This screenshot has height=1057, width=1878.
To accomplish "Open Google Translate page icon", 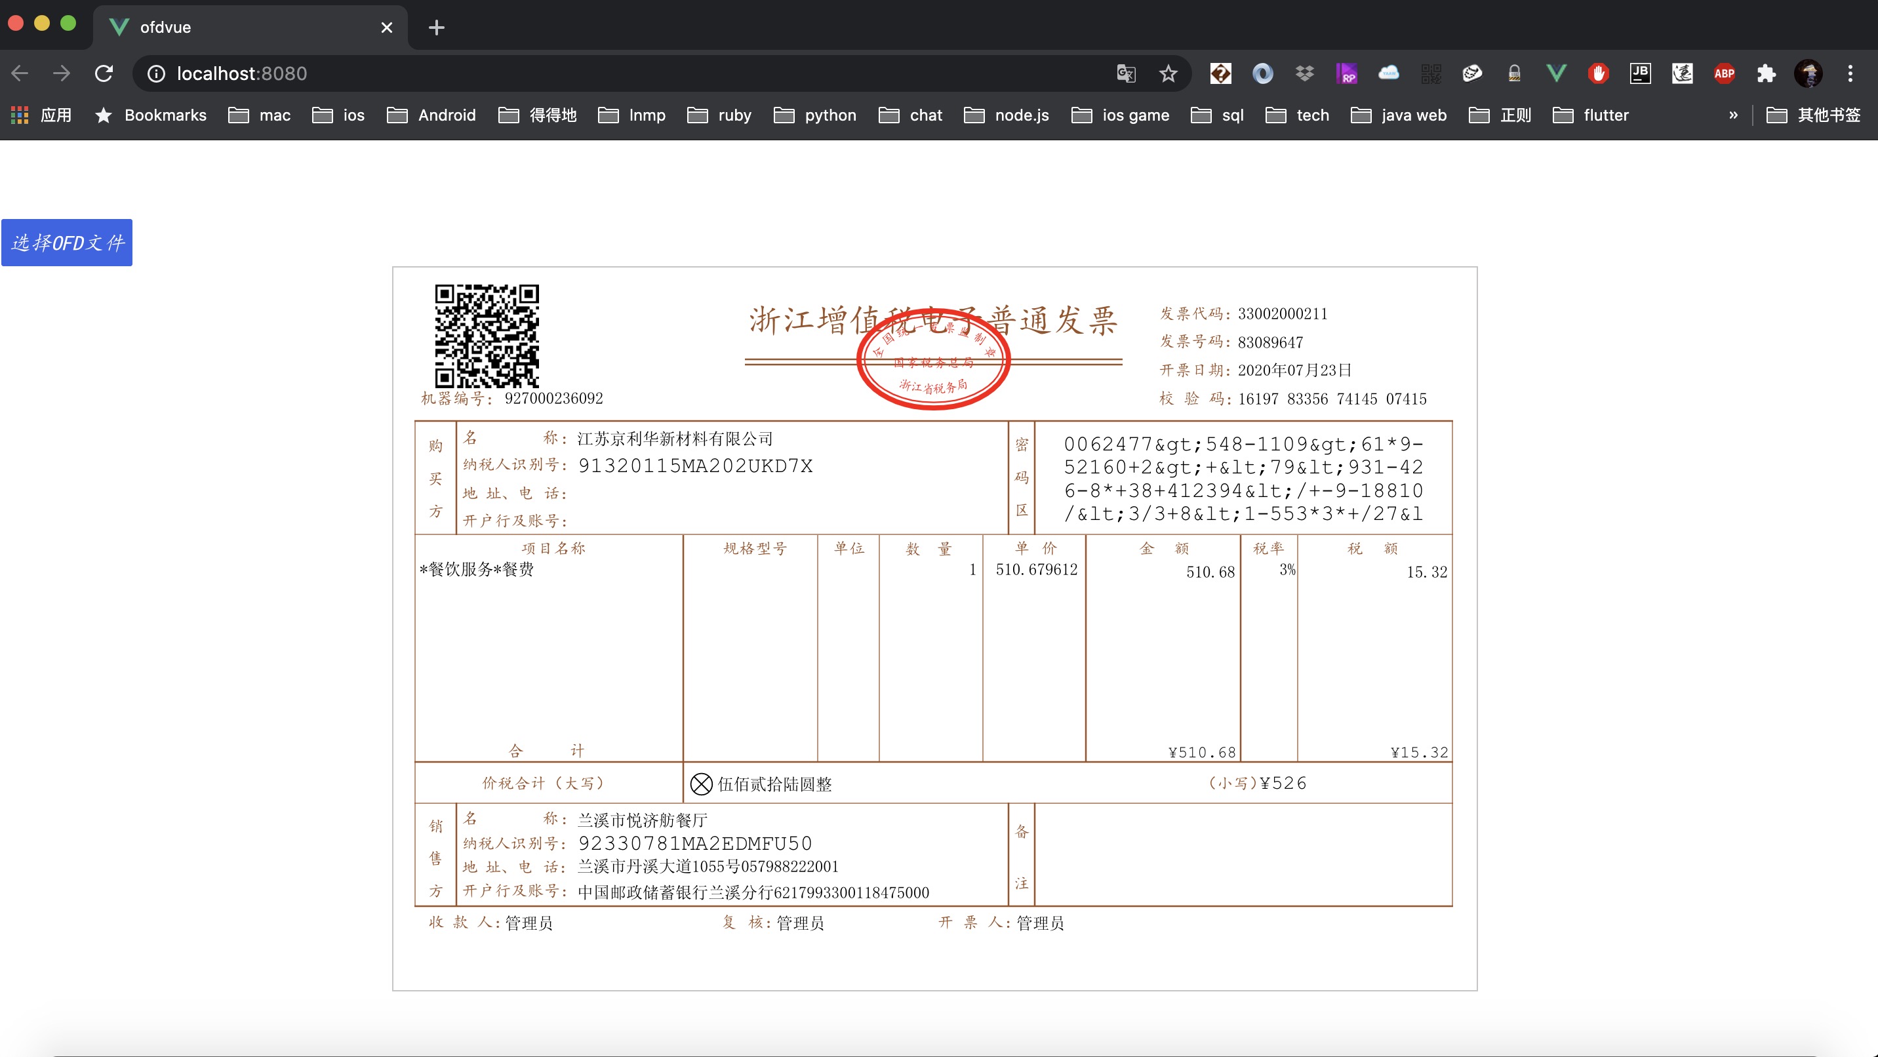I will 1127,73.
